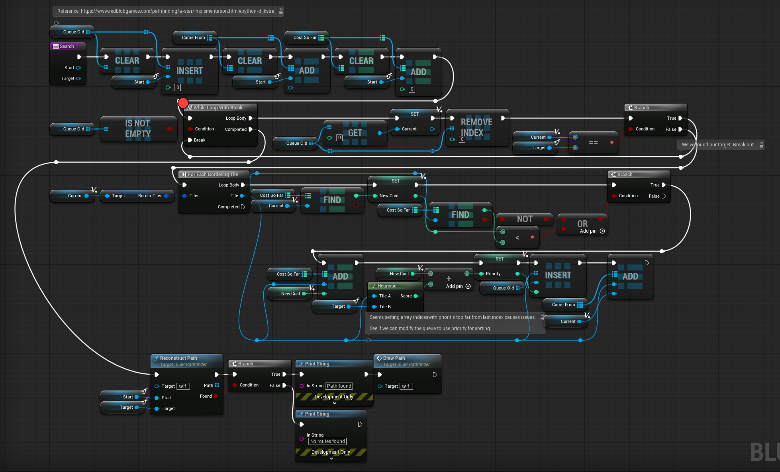Viewport: 780px width, 472px height.
Task: Collapse the Completed pin arrow on For Each Bordering Tile
Action: click(x=243, y=207)
